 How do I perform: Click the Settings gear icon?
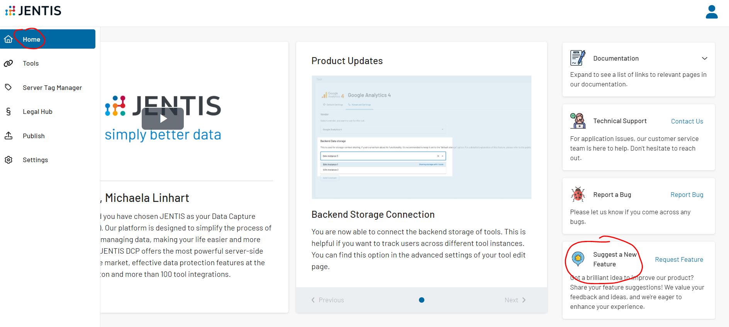tap(8, 160)
